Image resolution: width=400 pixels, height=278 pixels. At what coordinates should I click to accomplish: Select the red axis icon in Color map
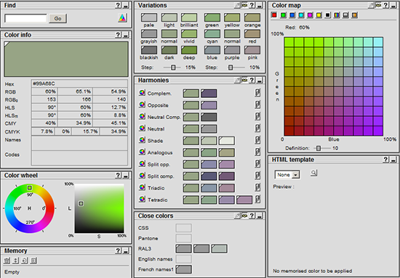[274, 15]
